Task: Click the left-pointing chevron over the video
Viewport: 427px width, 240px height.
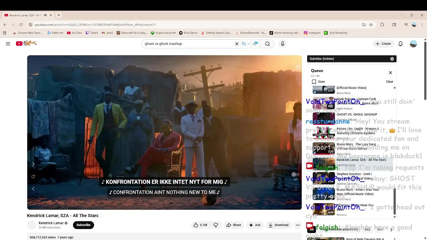Action: 33,189
